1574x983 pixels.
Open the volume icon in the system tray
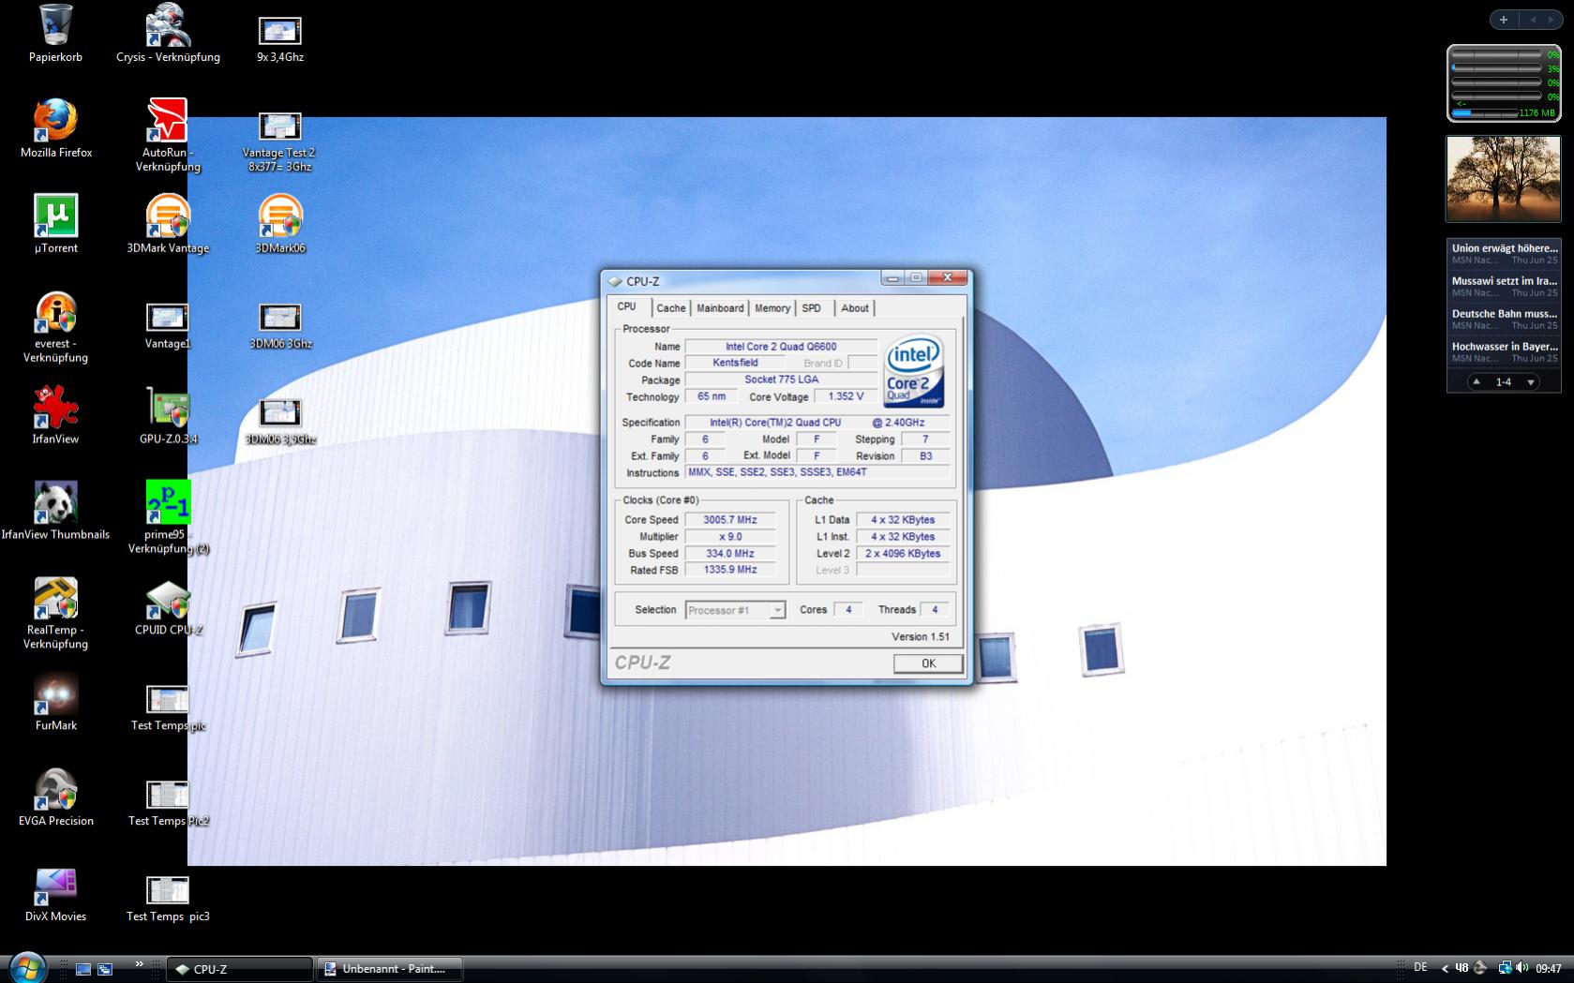1522,968
